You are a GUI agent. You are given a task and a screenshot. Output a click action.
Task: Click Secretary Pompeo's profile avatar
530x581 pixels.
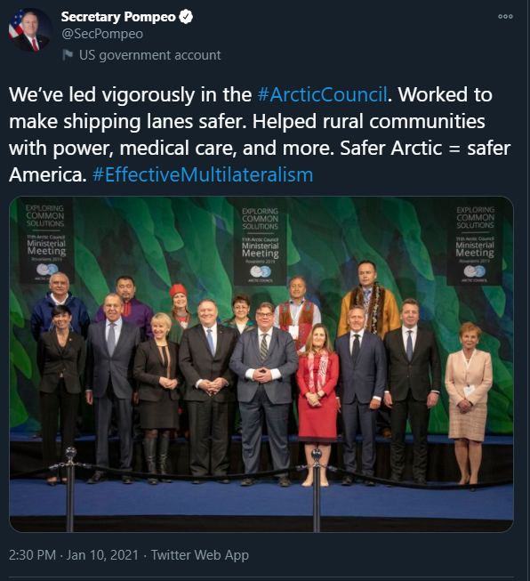(30, 30)
